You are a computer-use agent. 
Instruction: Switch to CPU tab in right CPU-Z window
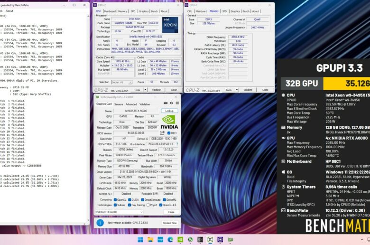pos(190,11)
